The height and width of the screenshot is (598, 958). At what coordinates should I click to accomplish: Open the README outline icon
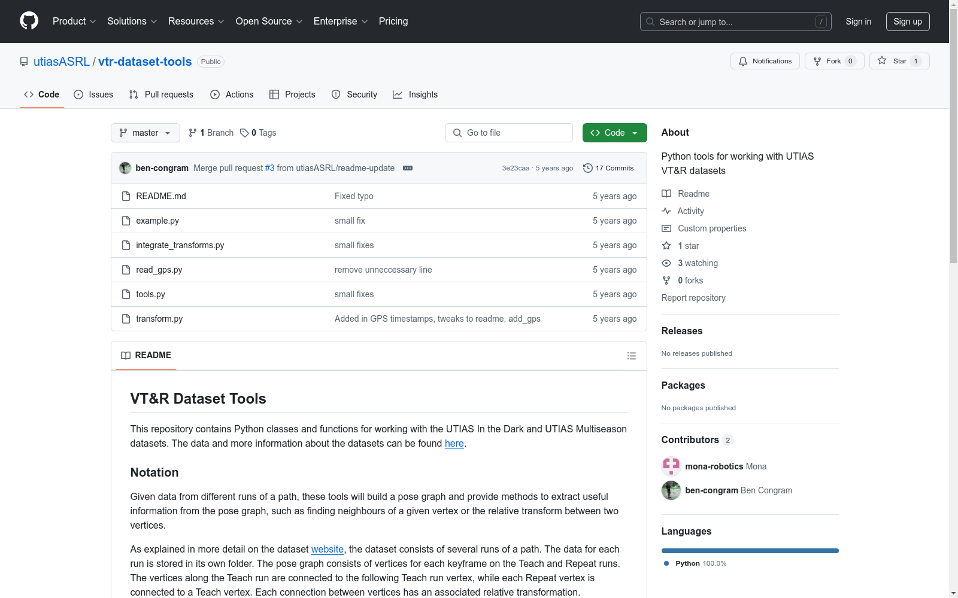pos(631,356)
